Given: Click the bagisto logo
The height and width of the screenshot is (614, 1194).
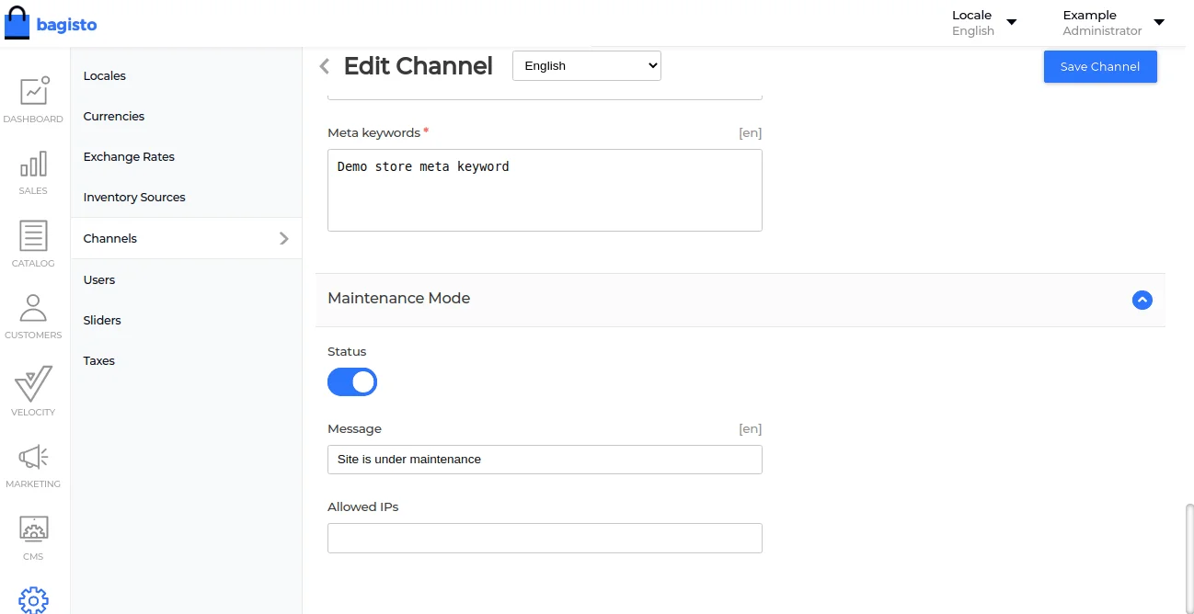Looking at the screenshot, I should (x=51, y=24).
